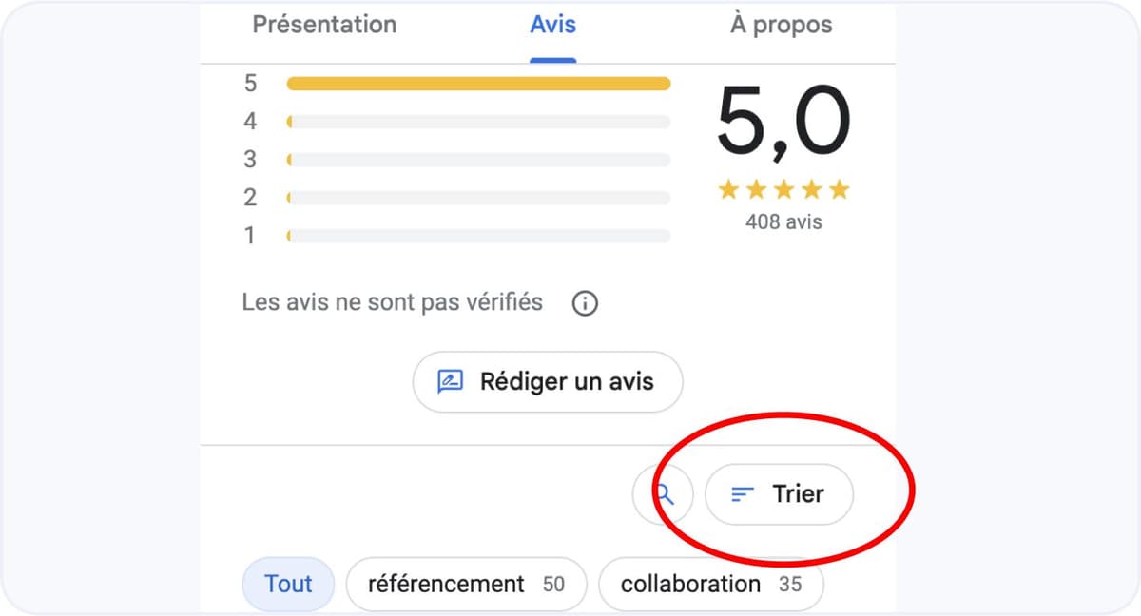The width and height of the screenshot is (1141, 616).
Task: Toggle the collaboration filter chip
Action: point(710,584)
